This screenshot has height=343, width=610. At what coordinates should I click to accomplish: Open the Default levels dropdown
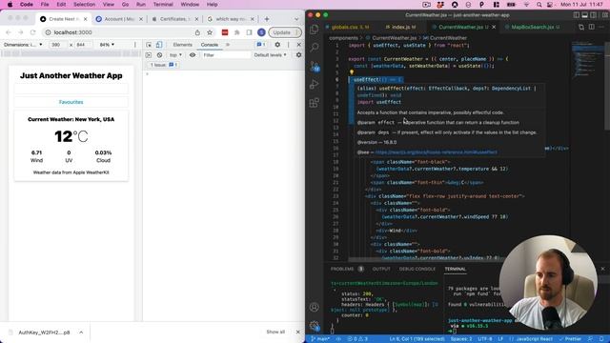[x=271, y=55]
